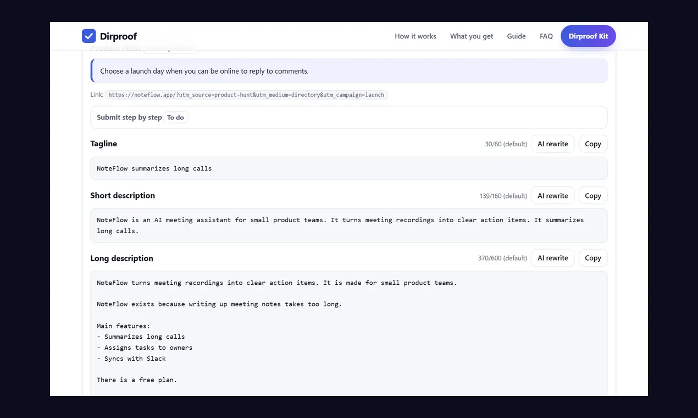This screenshot has height=418, width=698.
Task: Open the How it works page
Action: pos(416,36)
